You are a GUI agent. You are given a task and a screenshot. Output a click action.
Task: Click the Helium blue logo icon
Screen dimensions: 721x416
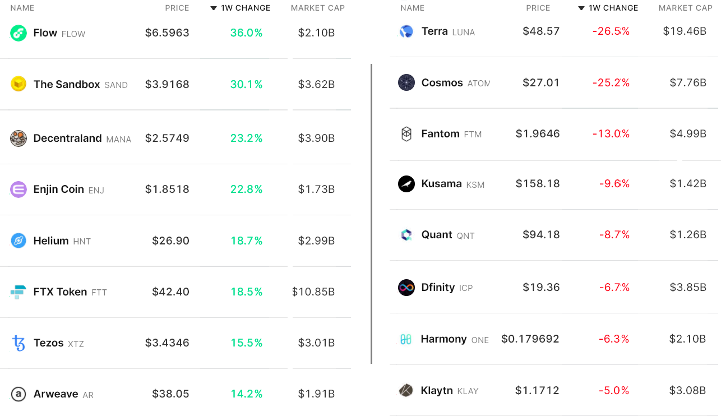pyautogui.click(x=19, y=241)
